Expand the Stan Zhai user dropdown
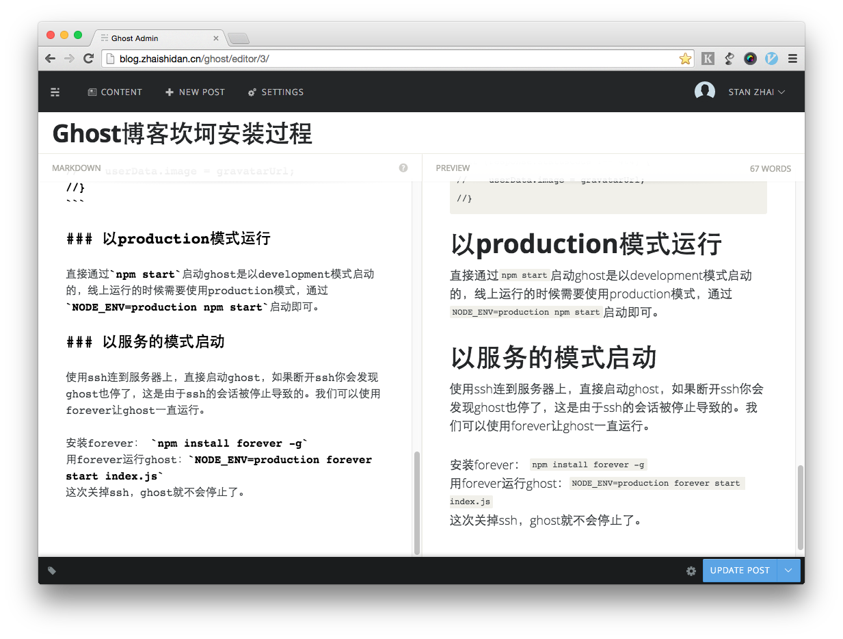This screenshot has height=639, width=843. pos(755,92)
